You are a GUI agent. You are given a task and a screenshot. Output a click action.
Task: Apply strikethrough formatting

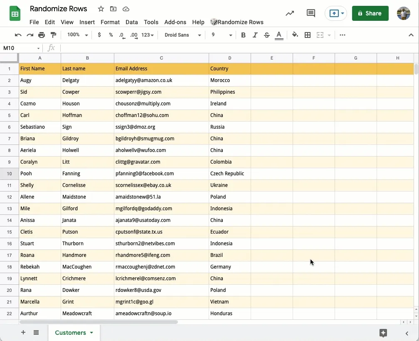pos(266,35)
